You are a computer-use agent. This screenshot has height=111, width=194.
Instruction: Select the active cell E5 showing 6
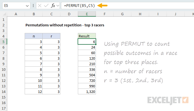tap(87, 42)
